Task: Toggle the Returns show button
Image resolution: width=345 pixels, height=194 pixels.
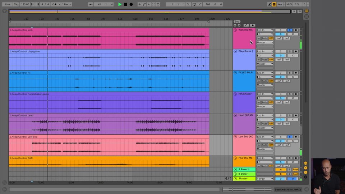Action: tap(305, 168)
